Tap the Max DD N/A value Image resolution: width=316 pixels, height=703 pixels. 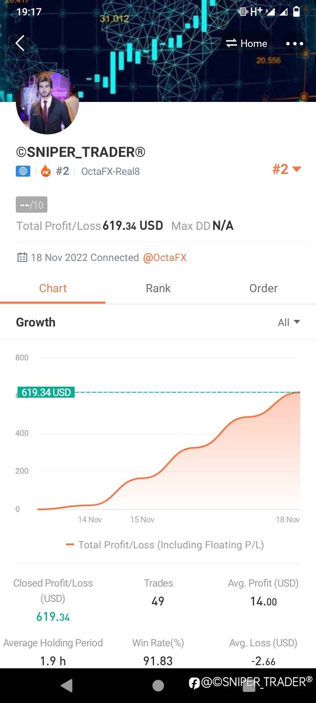click(223, 226)
